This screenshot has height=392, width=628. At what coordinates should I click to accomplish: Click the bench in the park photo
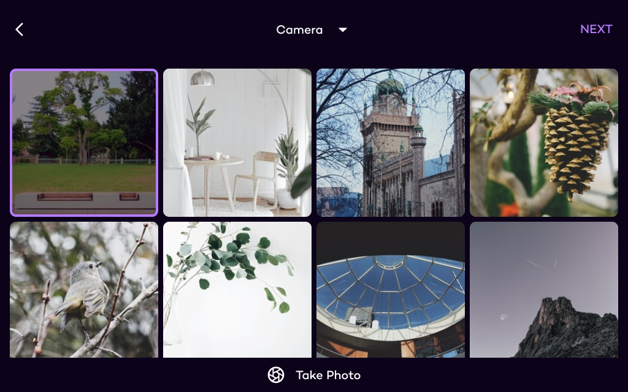click(x=65, y=197)
